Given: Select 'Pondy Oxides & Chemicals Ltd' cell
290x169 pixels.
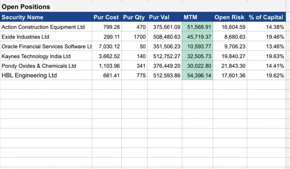Looking at the screenshot, I should click(46, 66).
